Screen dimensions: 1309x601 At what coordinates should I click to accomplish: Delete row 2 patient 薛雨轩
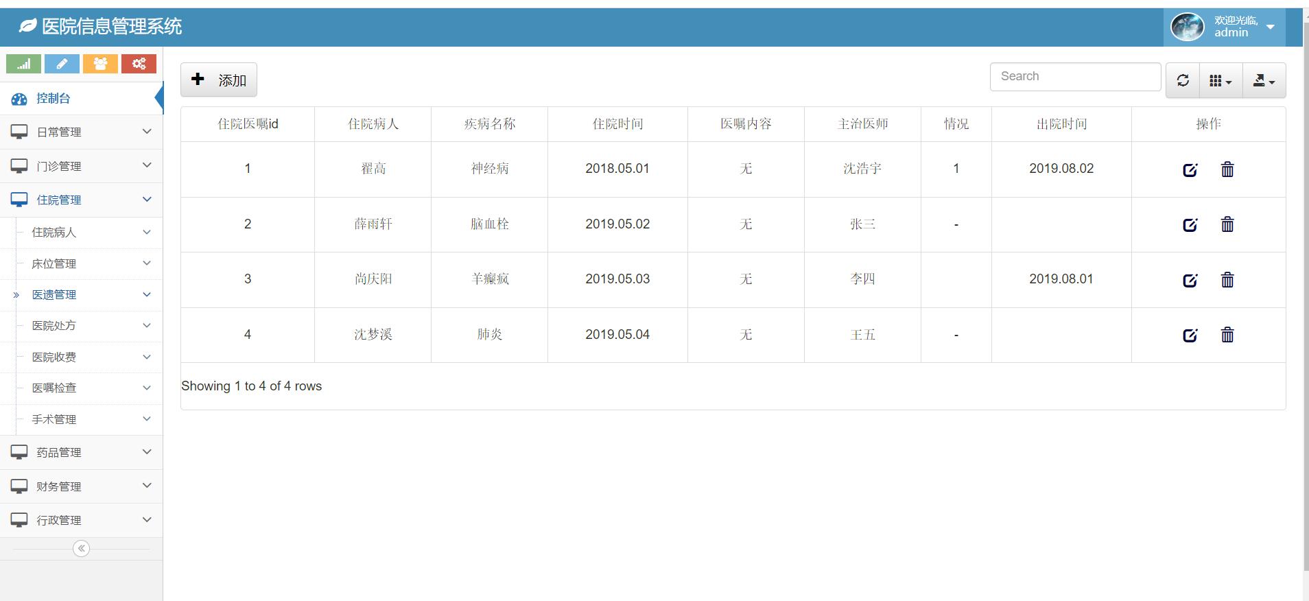(1227, 224)
